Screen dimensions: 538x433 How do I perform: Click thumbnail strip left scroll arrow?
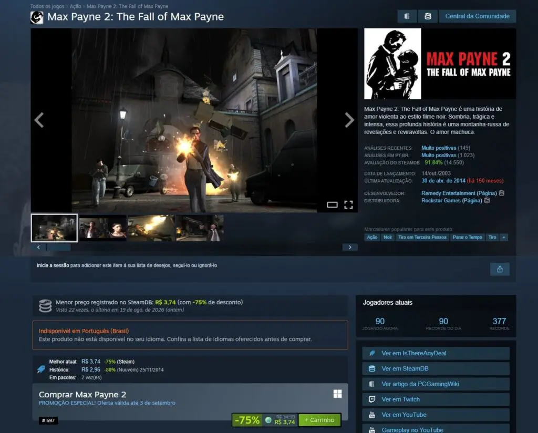coord(38,247)
